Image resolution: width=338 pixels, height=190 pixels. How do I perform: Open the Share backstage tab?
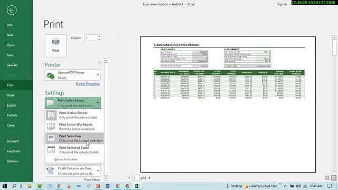11,95
